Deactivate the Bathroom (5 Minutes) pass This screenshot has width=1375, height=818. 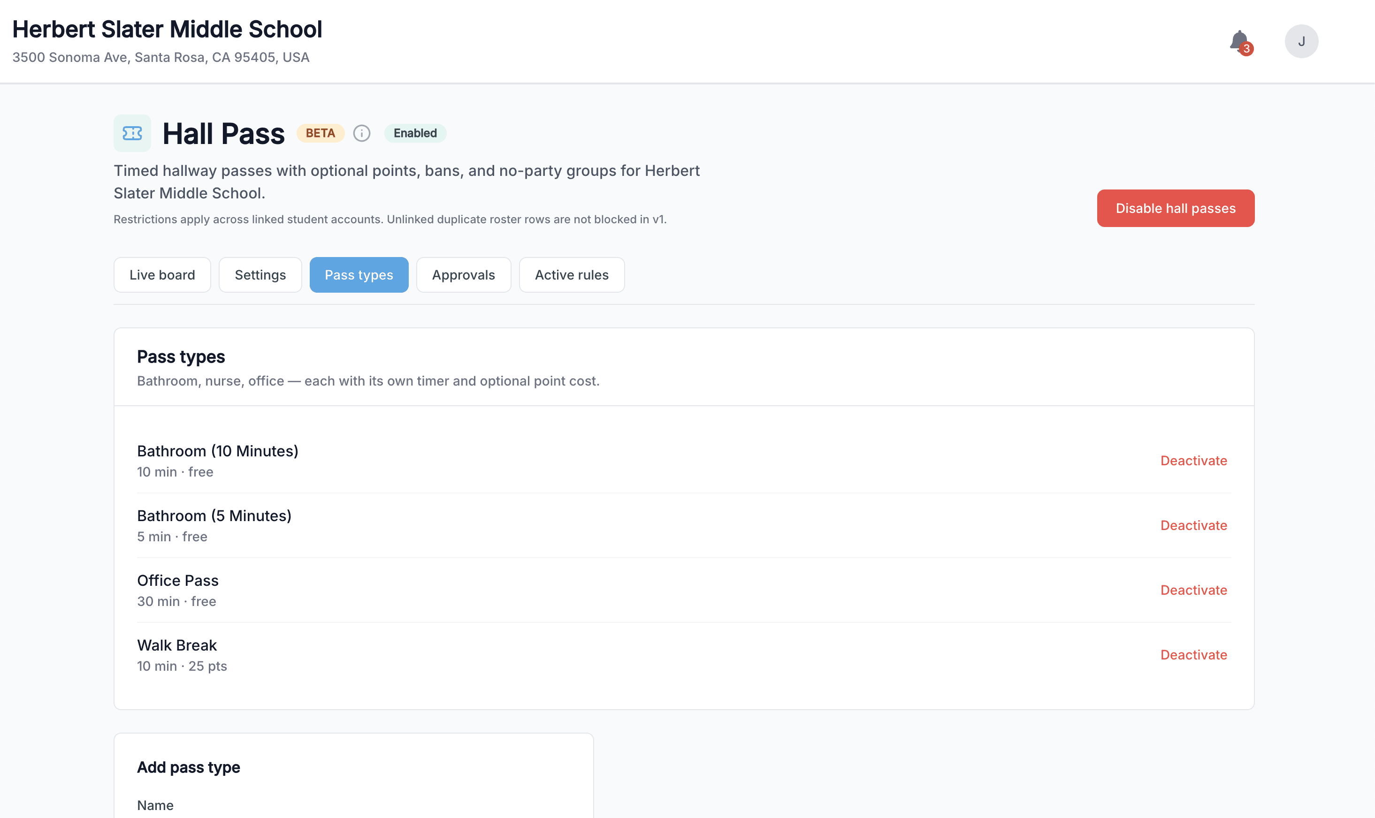pos(1193,525)
